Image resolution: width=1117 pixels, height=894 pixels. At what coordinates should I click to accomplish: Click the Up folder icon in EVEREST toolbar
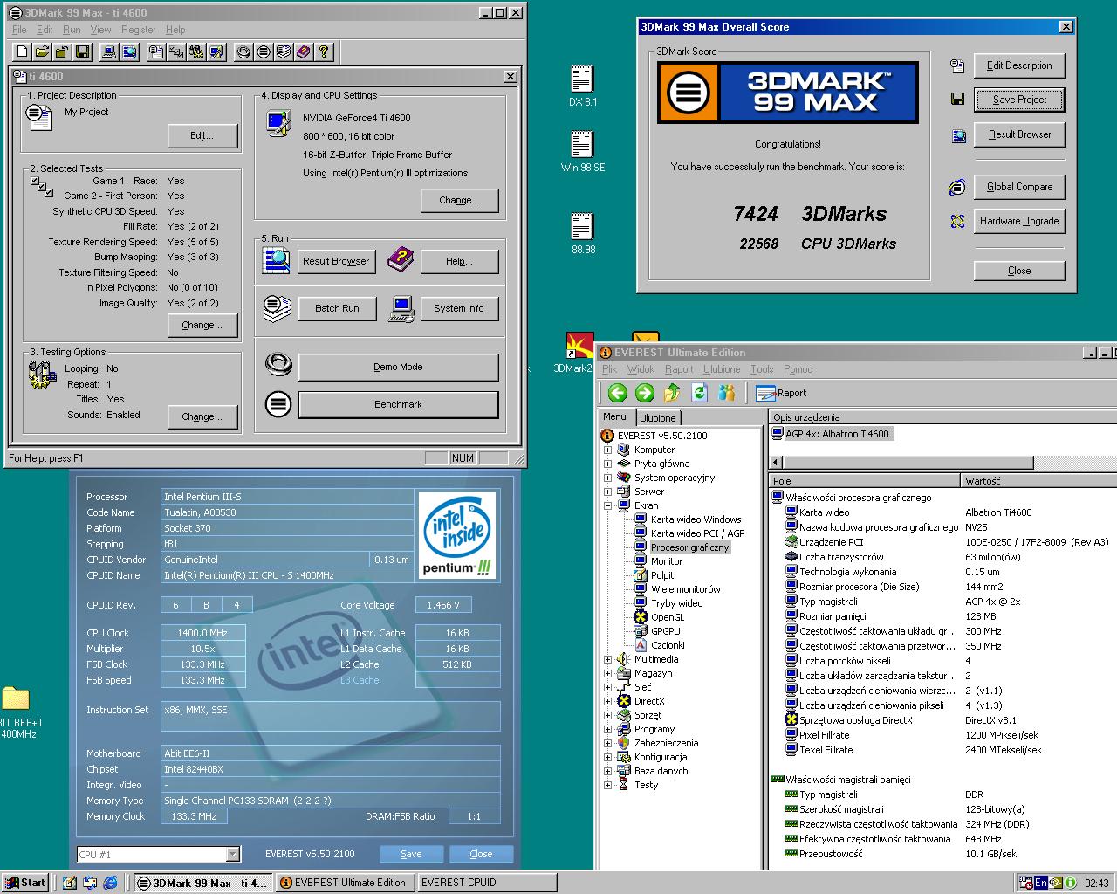672,393
